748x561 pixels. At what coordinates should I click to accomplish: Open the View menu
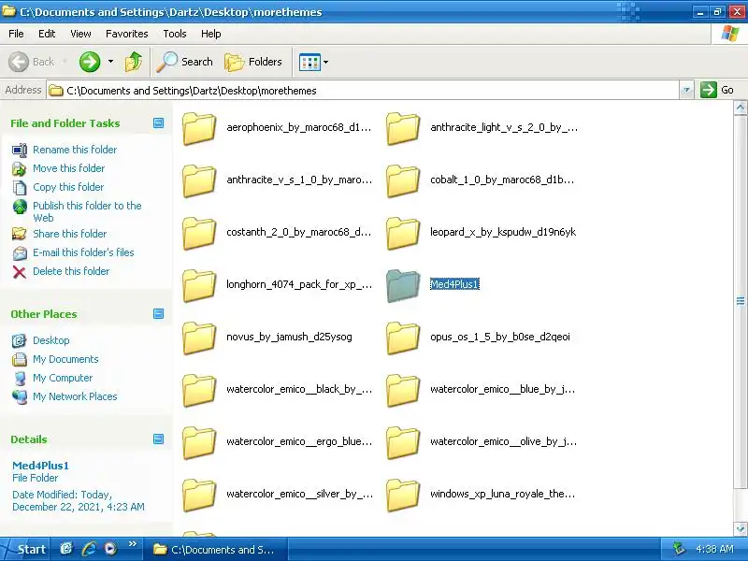pos(80,34)
